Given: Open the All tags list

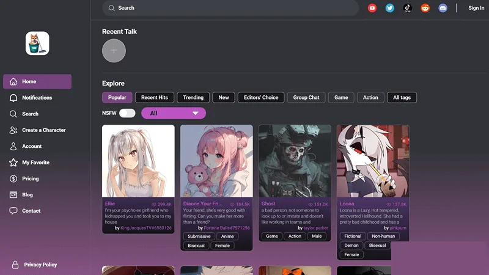Looking at the screenshot, I should (402, 97).
